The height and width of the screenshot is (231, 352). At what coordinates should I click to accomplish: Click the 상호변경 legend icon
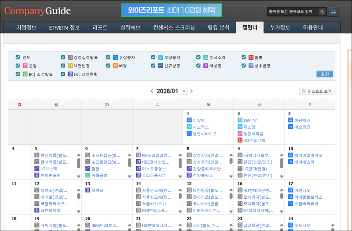[x=251, y=66]
